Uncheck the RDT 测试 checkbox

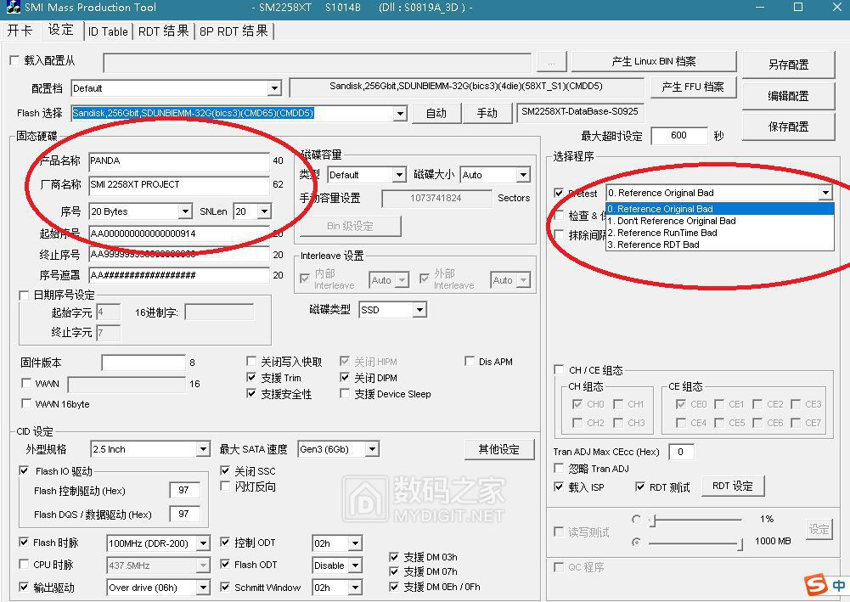point(640,487)
